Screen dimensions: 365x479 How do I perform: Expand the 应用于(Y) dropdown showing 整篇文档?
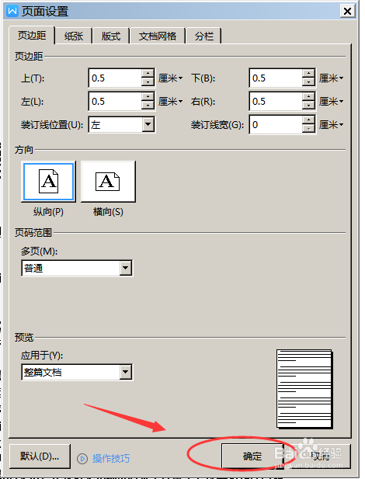point(126,372)
